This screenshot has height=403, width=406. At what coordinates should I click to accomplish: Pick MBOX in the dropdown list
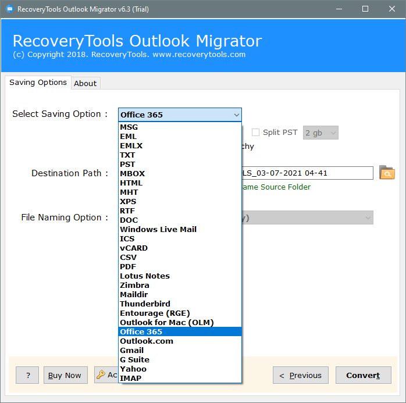(x=180, y=174)
